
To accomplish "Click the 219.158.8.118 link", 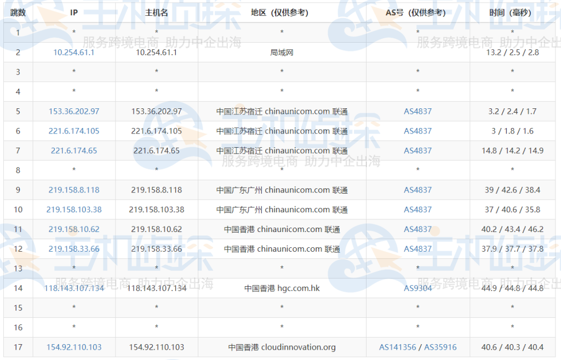I will tap(73, 190).
